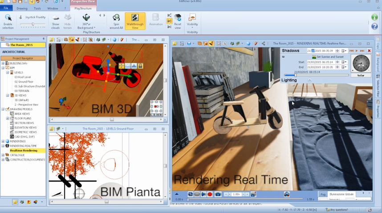Click Set Sunrise and Sunset
Viewport: 382px width, 213px height.
[328, 57]
